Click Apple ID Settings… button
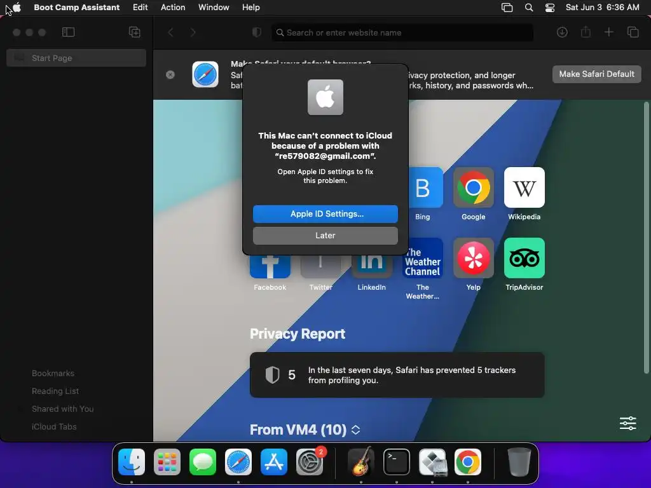The image size is (651, 488). pos(325,214)
